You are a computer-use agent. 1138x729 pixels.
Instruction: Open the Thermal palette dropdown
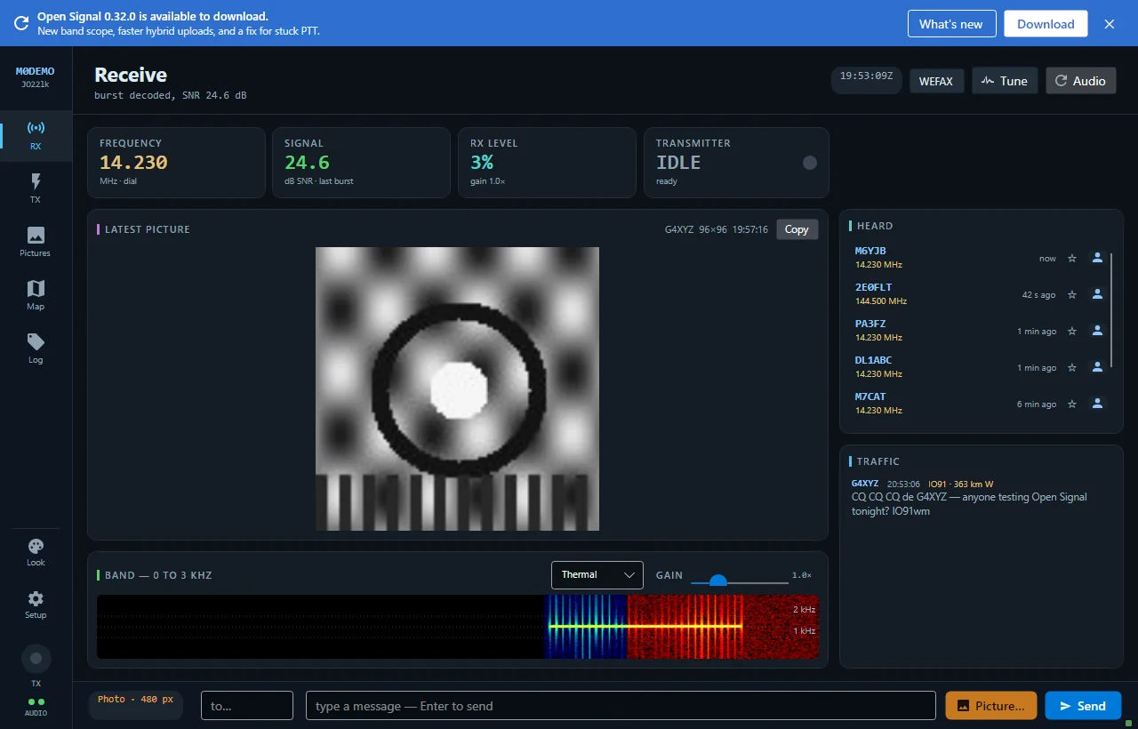[x=597, y=575]
